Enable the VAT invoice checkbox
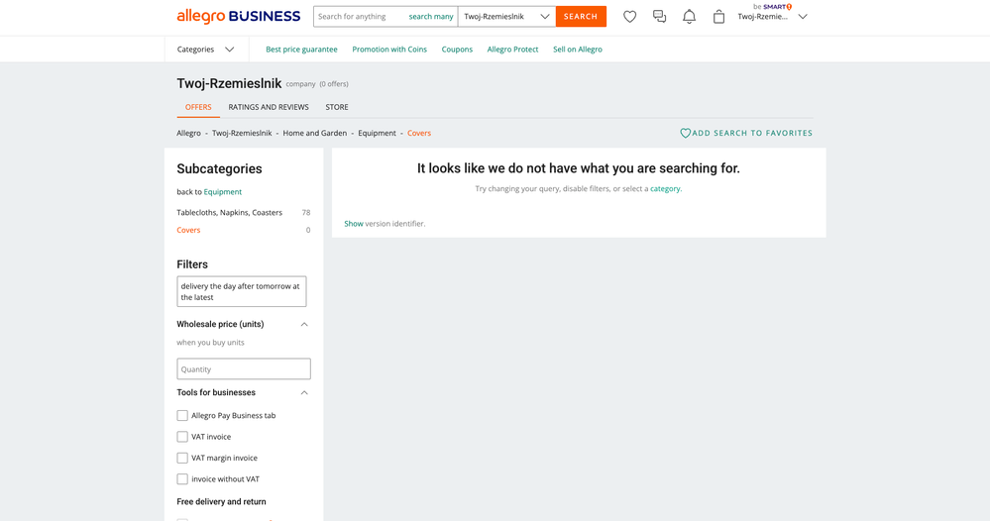 click(182, 437)
